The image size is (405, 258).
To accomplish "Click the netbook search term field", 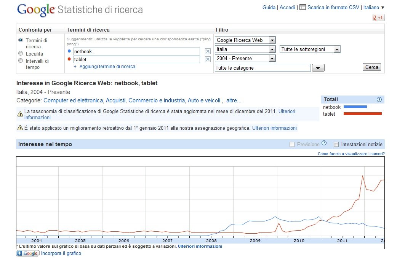I will click(137, 51).
